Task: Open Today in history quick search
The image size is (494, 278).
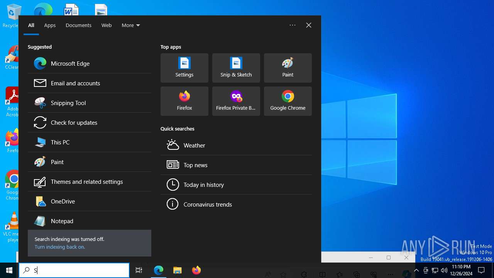Action: click(x=236, y=185)
